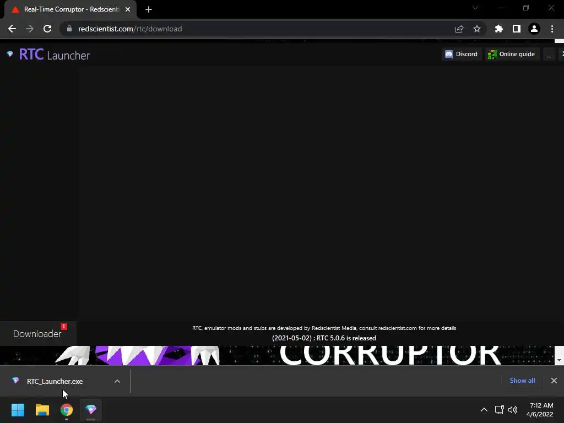
Task: Open a new Chrome tab
Action: click(149, 9)
